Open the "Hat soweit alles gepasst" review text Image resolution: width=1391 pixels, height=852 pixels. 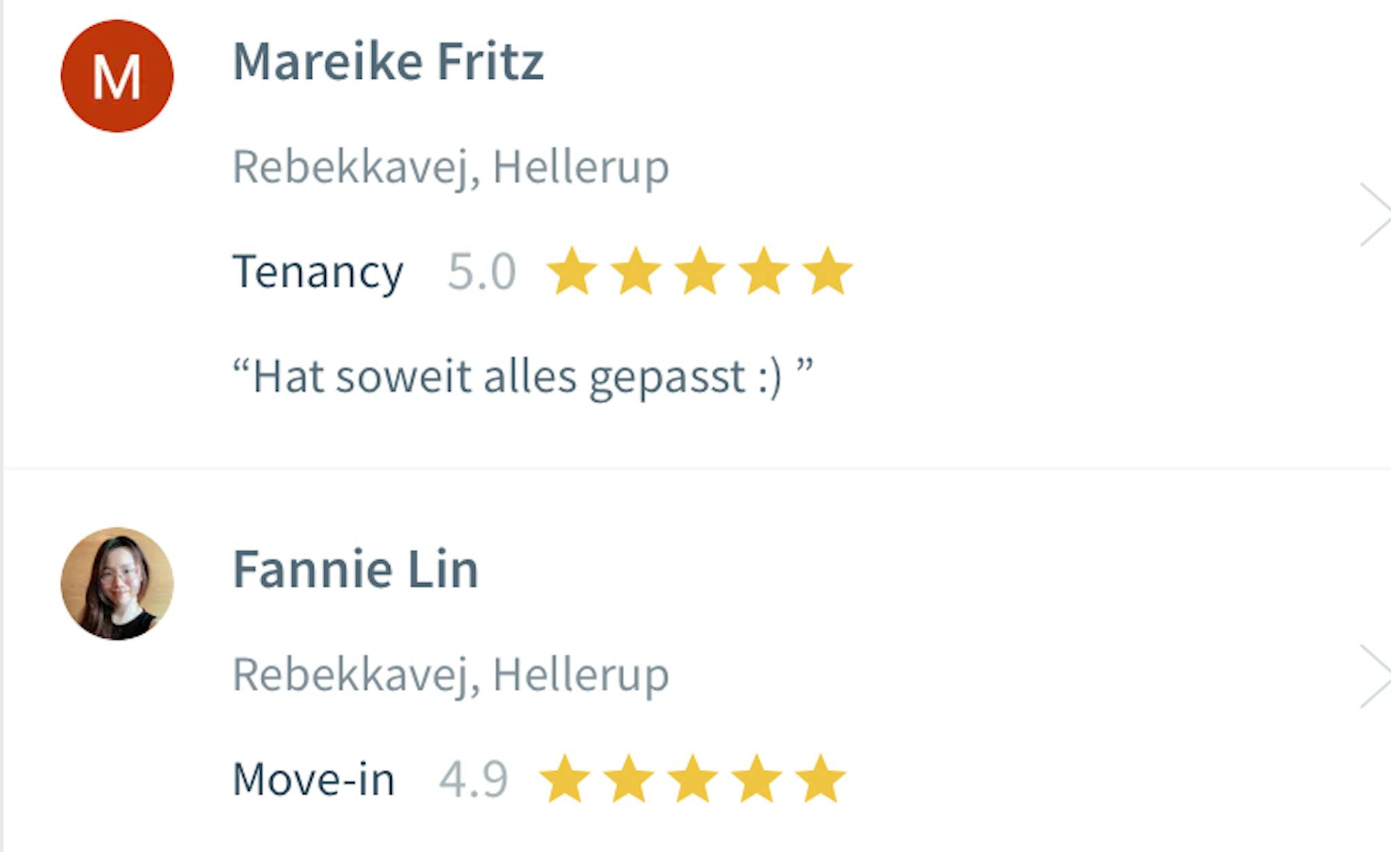click(x=522, y=377)
